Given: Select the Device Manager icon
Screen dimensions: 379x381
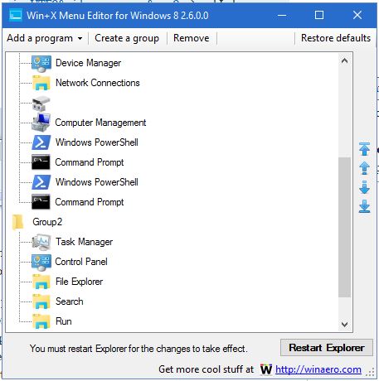Looking at the screenshot, I should (41, 63).
